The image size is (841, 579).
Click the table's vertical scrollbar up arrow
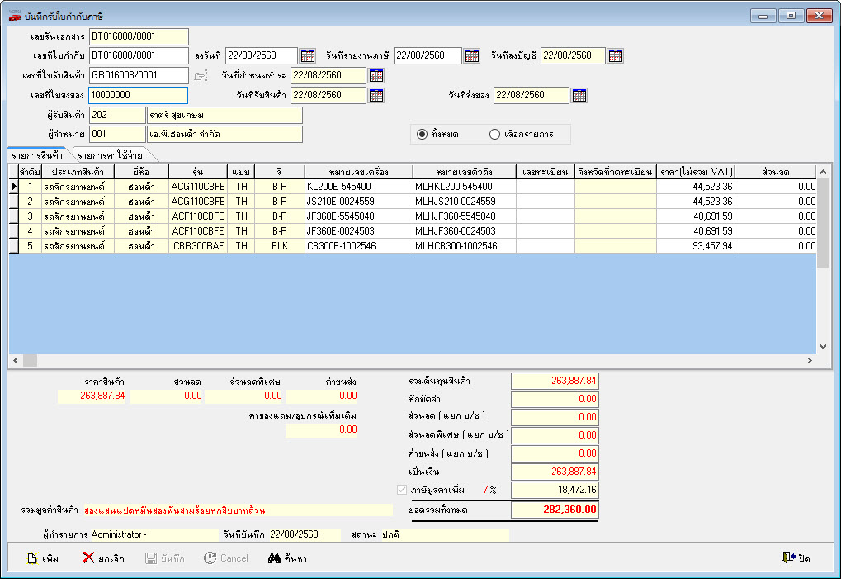coord(823,172)
